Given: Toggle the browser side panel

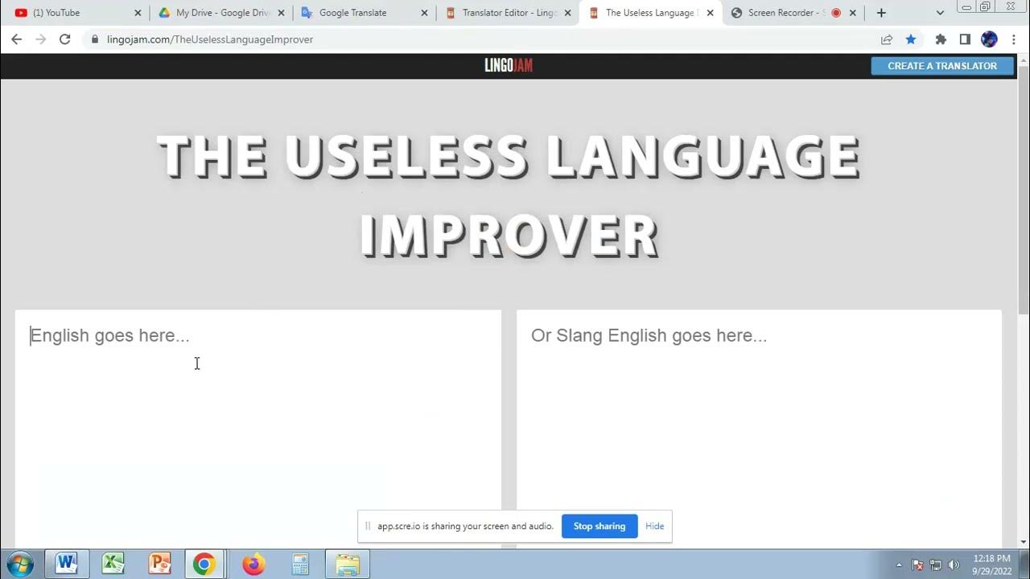Looking at the screenshot, I should pyautogui.click(x=965, y=39).
